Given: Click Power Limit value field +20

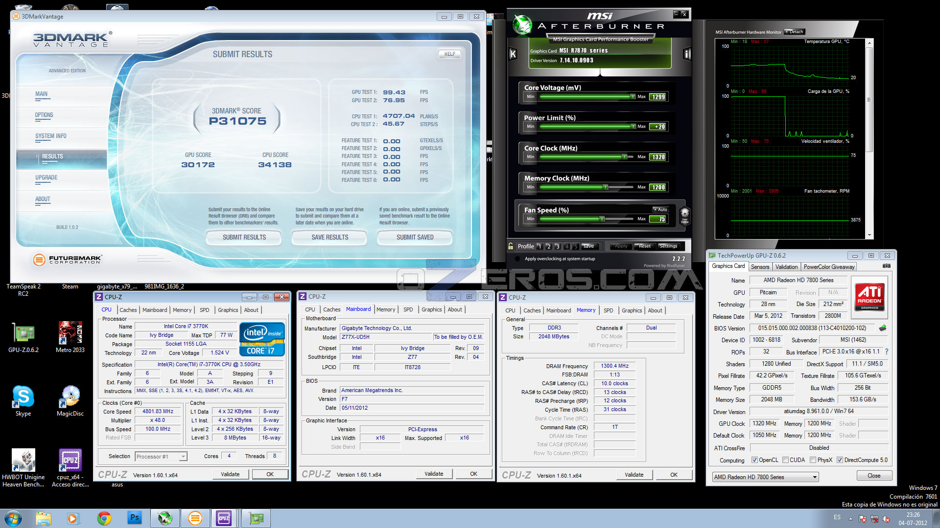Looking at the screenshot, I should click(658, 127).
